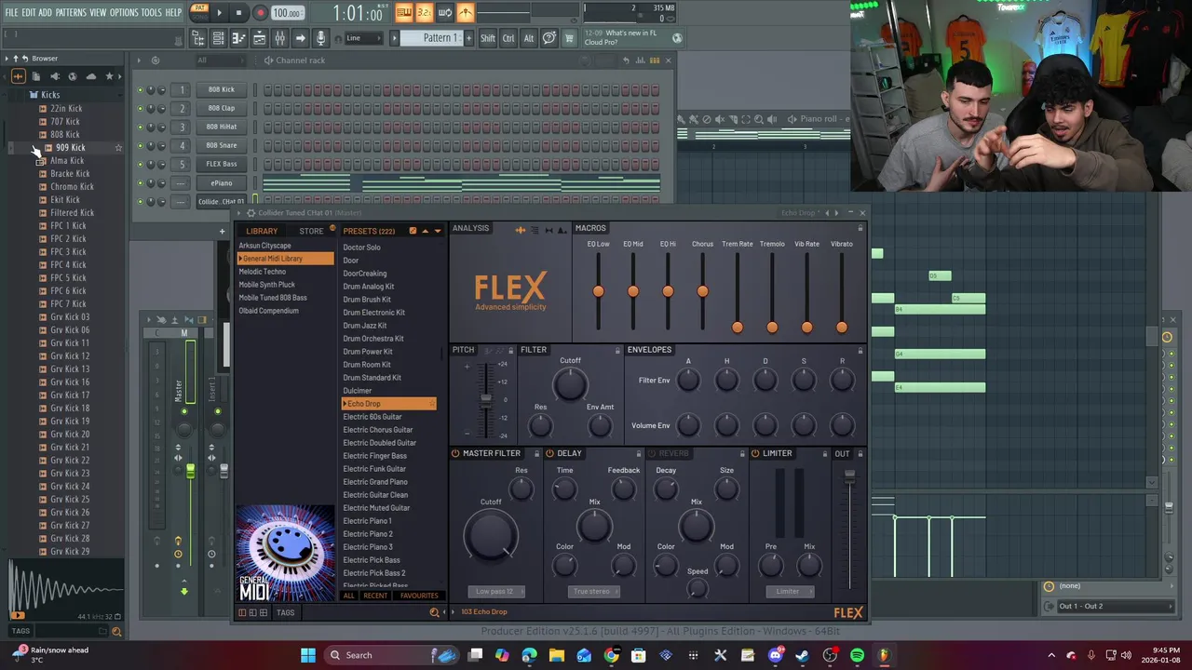Adjust the EQ Low macro slider
The image size is (1192, 670).
point(598,291)
